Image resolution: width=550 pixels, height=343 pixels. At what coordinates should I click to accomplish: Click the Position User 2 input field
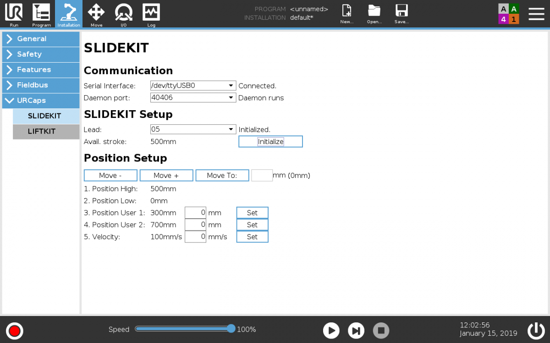[195, 225]
